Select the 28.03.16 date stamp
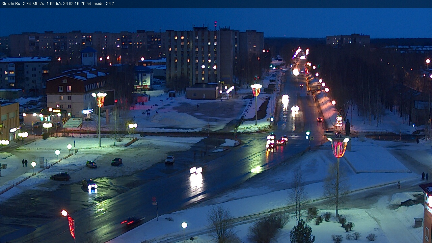Image resolution: width=432 pixels, height=243 pixels. 71,4
